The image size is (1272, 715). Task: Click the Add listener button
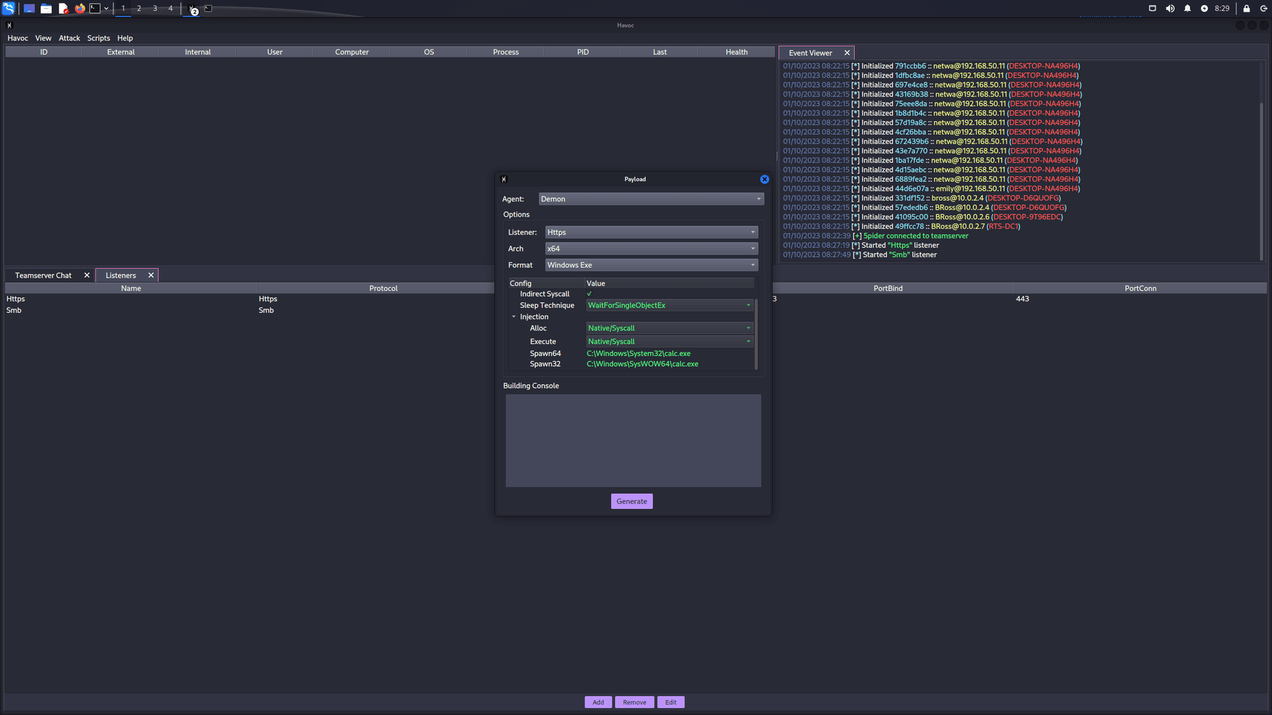tap(598, 702)
